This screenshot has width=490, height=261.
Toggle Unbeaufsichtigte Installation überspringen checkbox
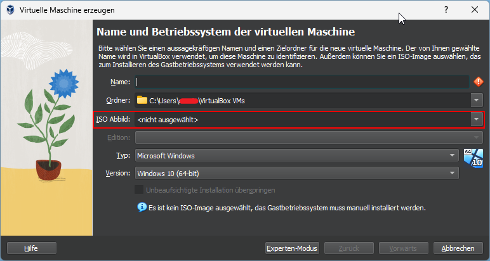[x=139, y=190]
